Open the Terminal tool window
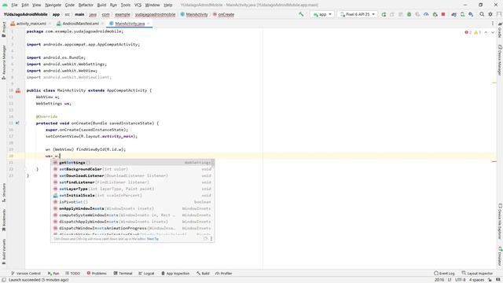Image resolution: width=503 pixels, height=283 pixels. [x=123, y=274]
